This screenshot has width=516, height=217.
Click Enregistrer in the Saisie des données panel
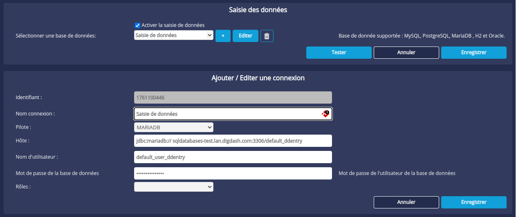pyautogui.click(x=473, y=53)
